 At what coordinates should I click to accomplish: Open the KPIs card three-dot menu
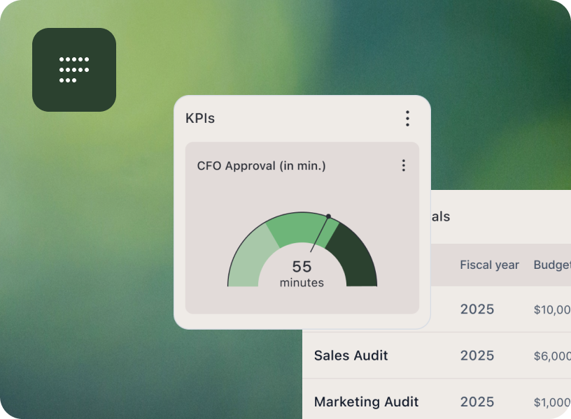tap(407, 119)
